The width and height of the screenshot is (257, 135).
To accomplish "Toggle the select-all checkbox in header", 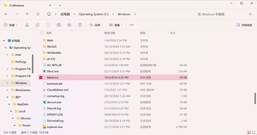I will tap(42, 33).
